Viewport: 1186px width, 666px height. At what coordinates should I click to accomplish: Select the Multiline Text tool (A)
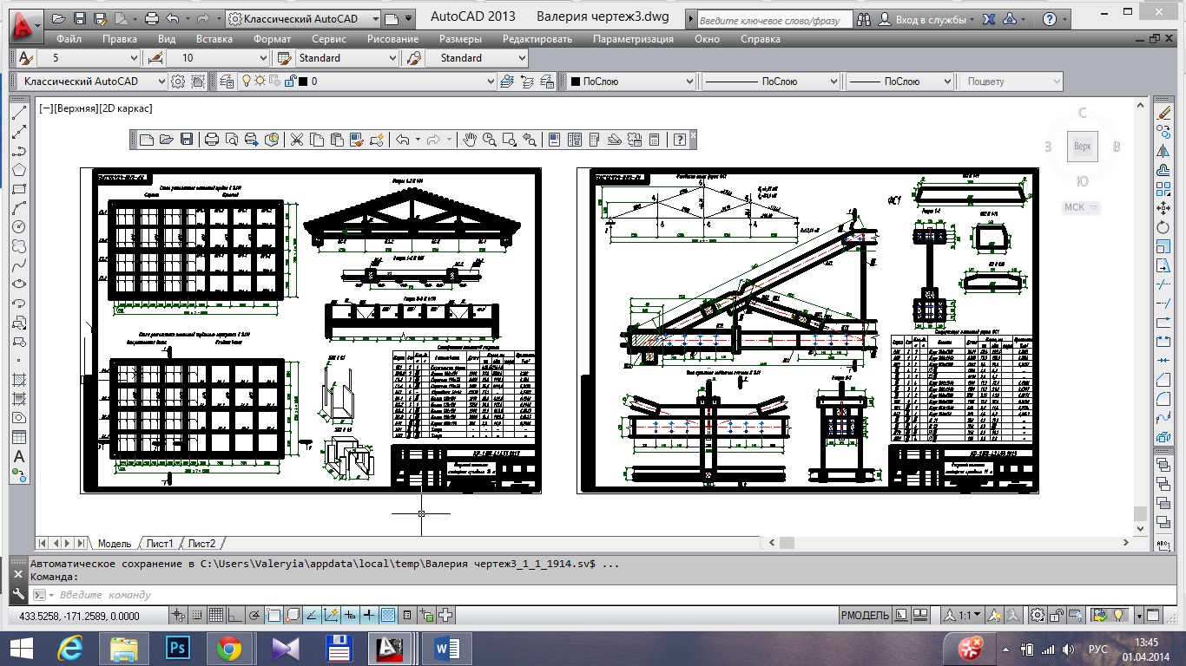click(19, 456)
